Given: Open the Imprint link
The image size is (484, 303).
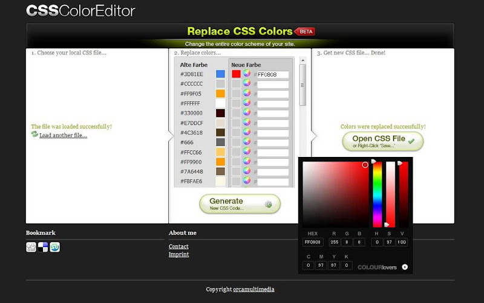Looking at the screenshot, I should pos(178,254).
